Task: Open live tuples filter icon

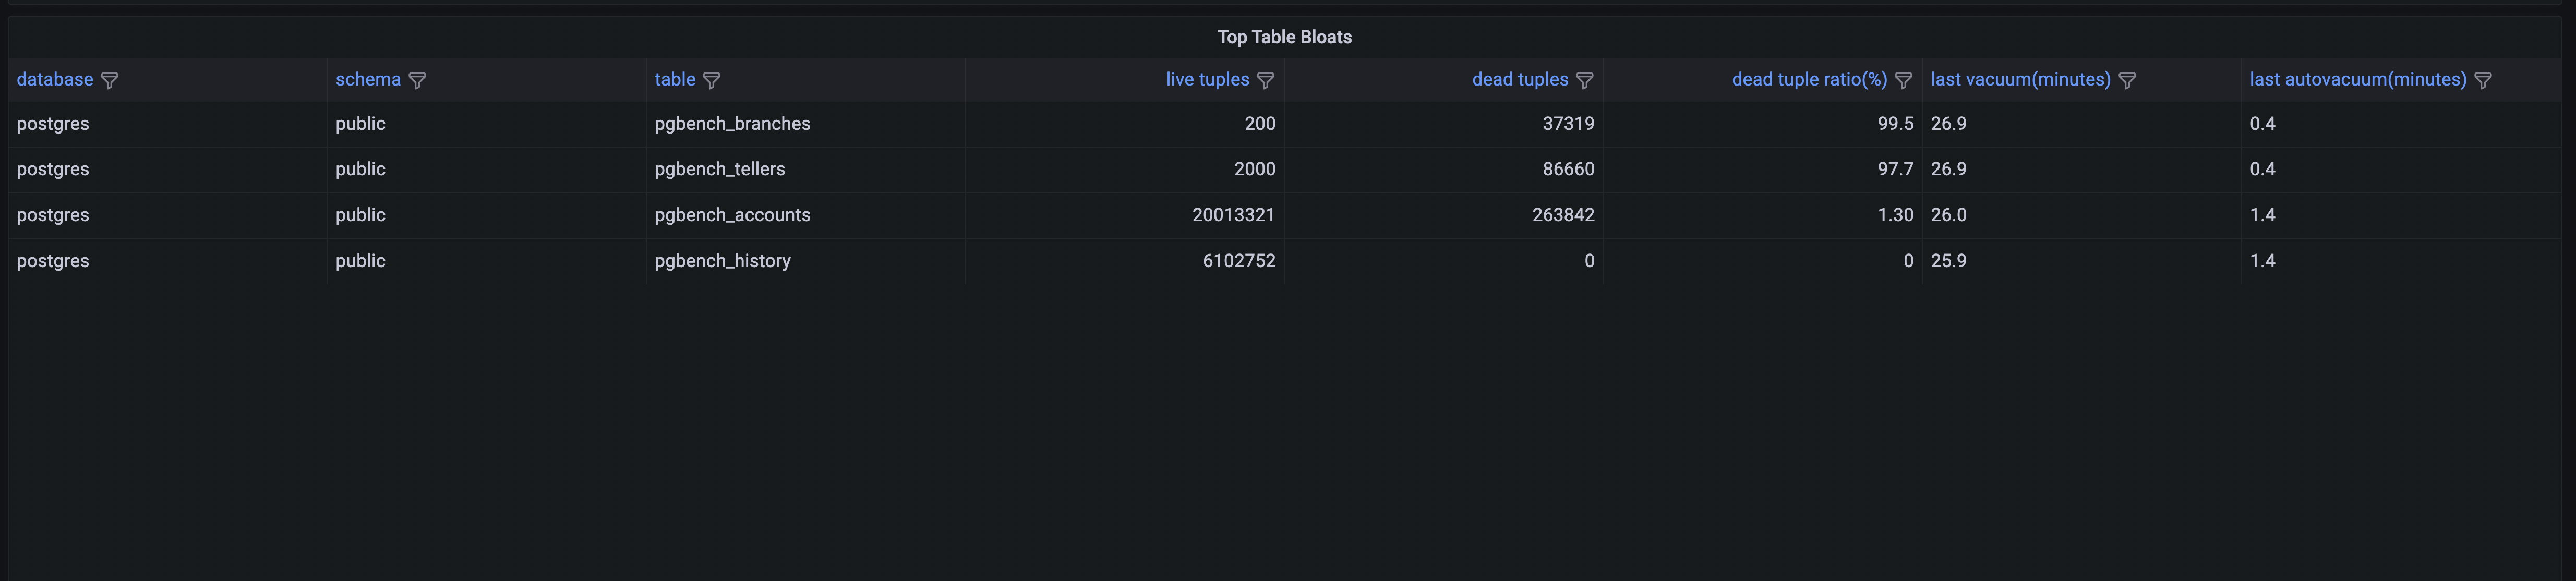Action: (x=1265, y=80)
